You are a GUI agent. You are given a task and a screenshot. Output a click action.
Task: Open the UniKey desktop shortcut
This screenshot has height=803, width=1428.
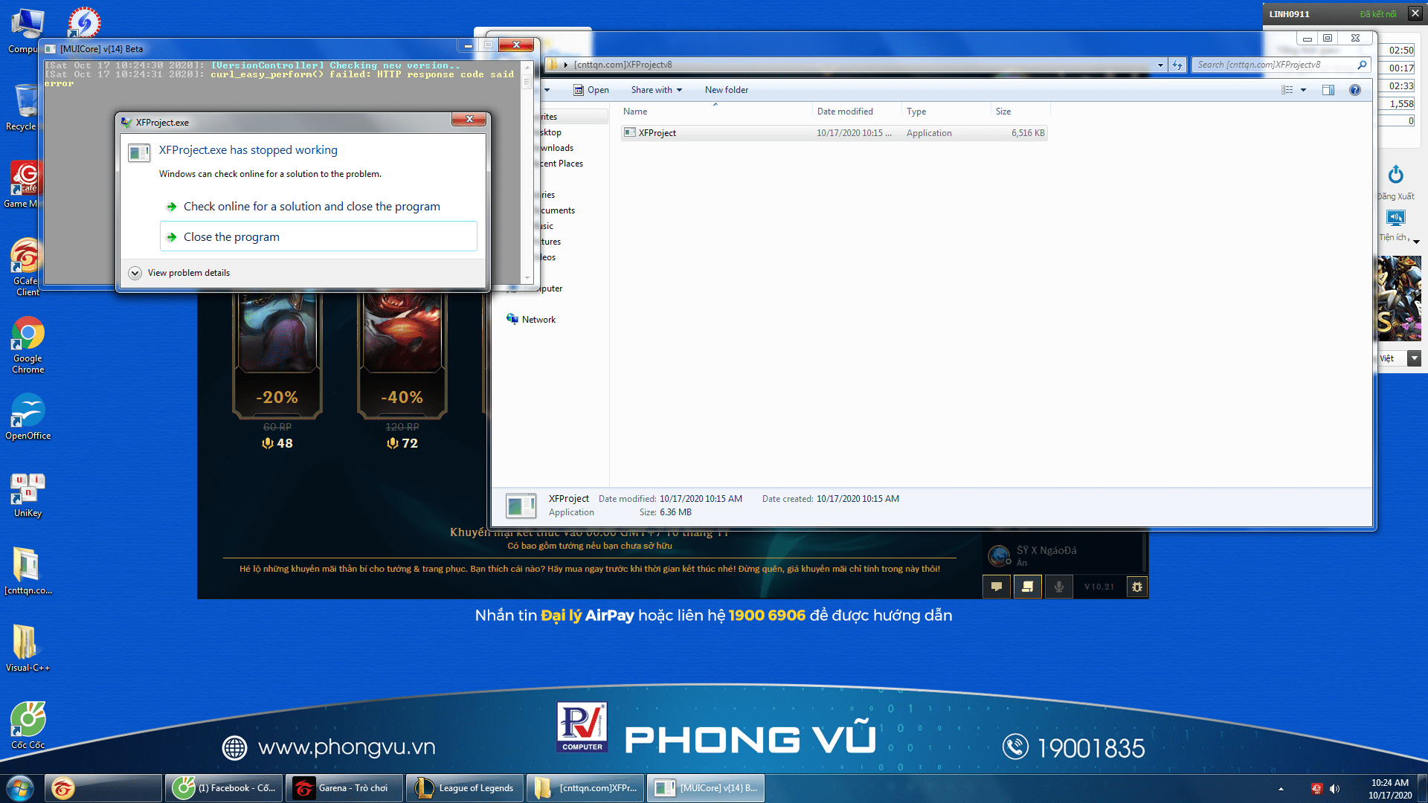(28, 494)
